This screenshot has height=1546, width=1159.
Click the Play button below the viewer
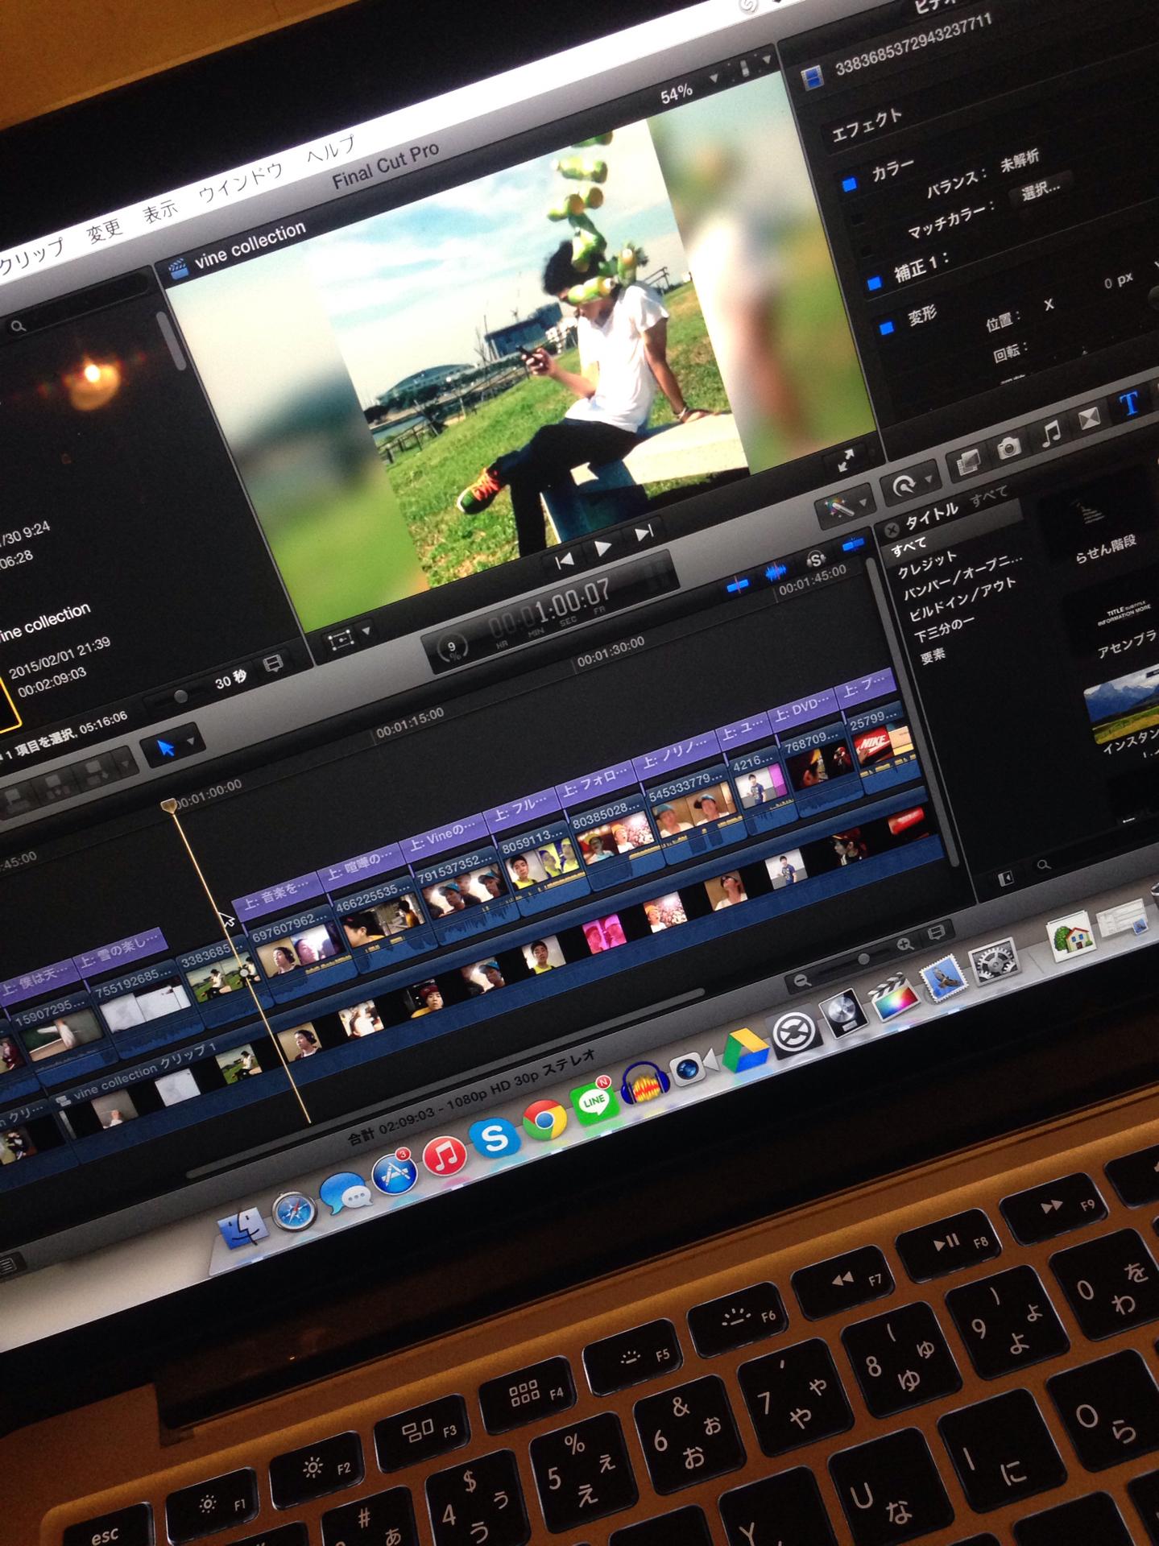coord(602,548)
